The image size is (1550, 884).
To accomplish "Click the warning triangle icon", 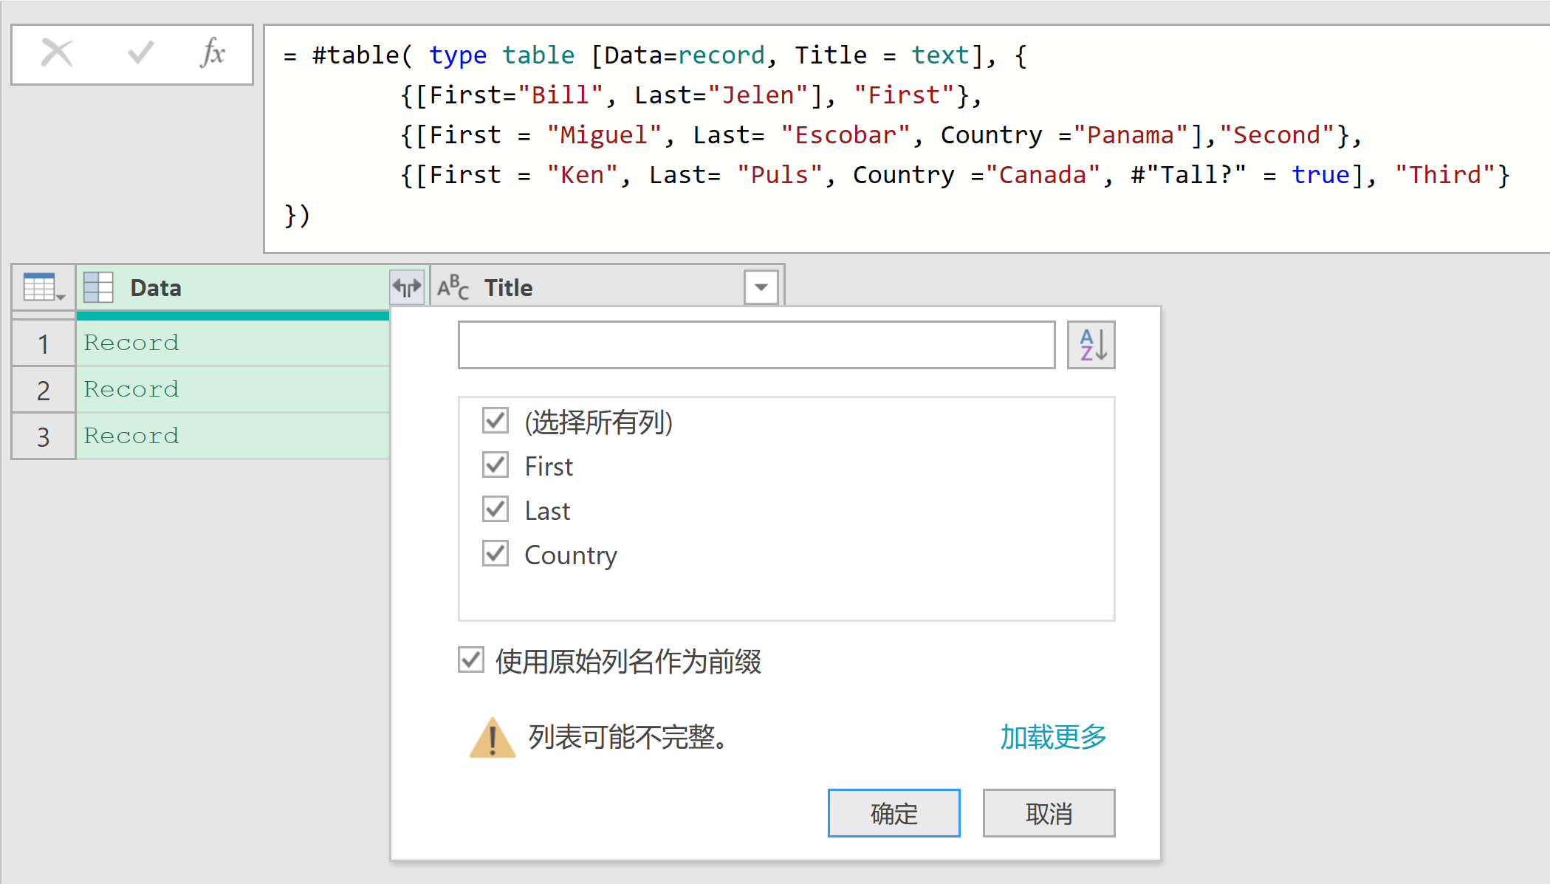I will click(x=492, y=738).
